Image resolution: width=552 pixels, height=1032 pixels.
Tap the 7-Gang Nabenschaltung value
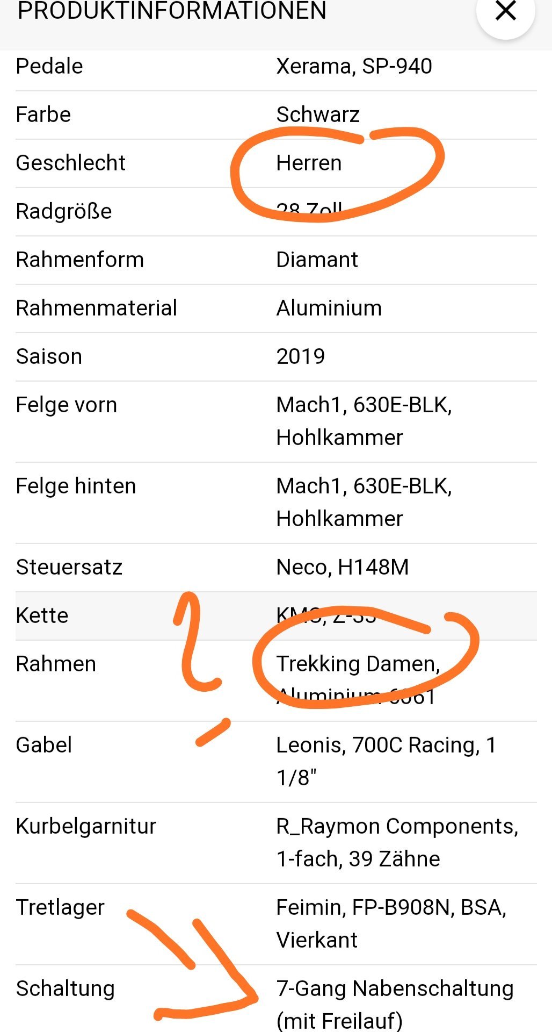click(395, 988)
